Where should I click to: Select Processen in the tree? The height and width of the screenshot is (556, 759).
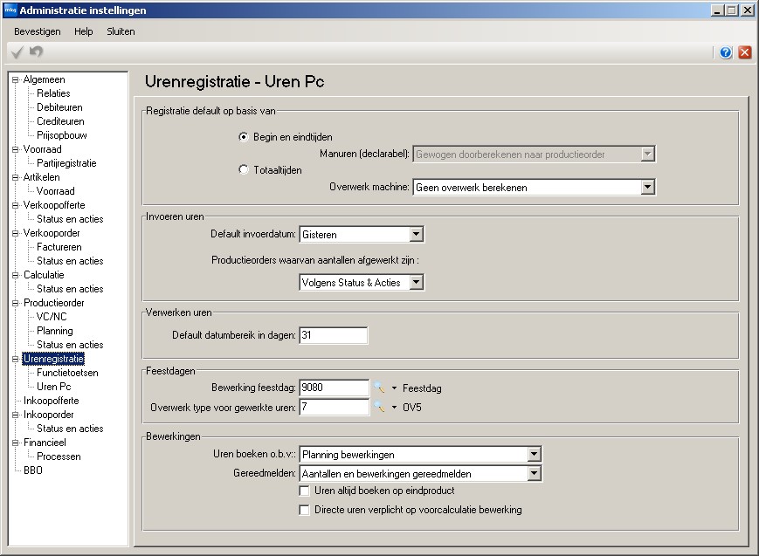59,456
